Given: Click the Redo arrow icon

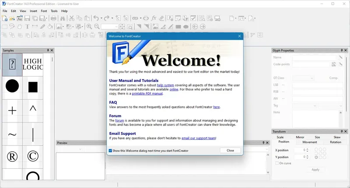Looking at the screenshot, I should [107, 18].
